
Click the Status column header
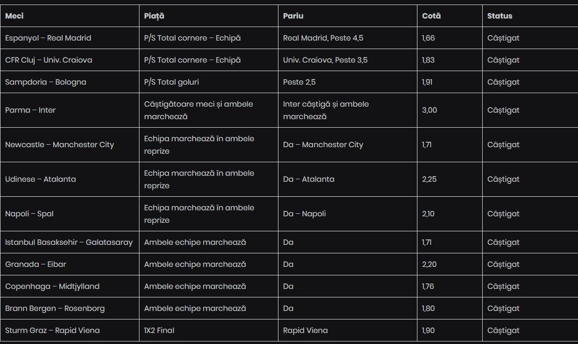click(500, 16)
